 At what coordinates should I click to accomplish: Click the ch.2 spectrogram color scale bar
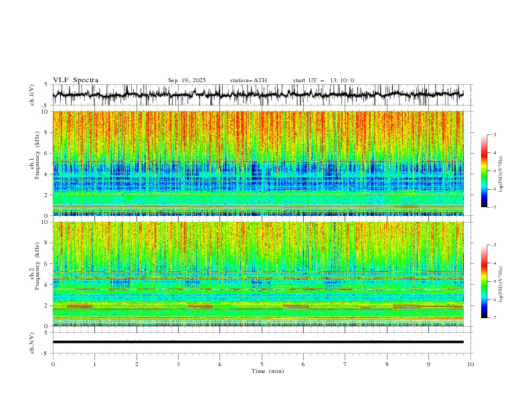point(484,281)
